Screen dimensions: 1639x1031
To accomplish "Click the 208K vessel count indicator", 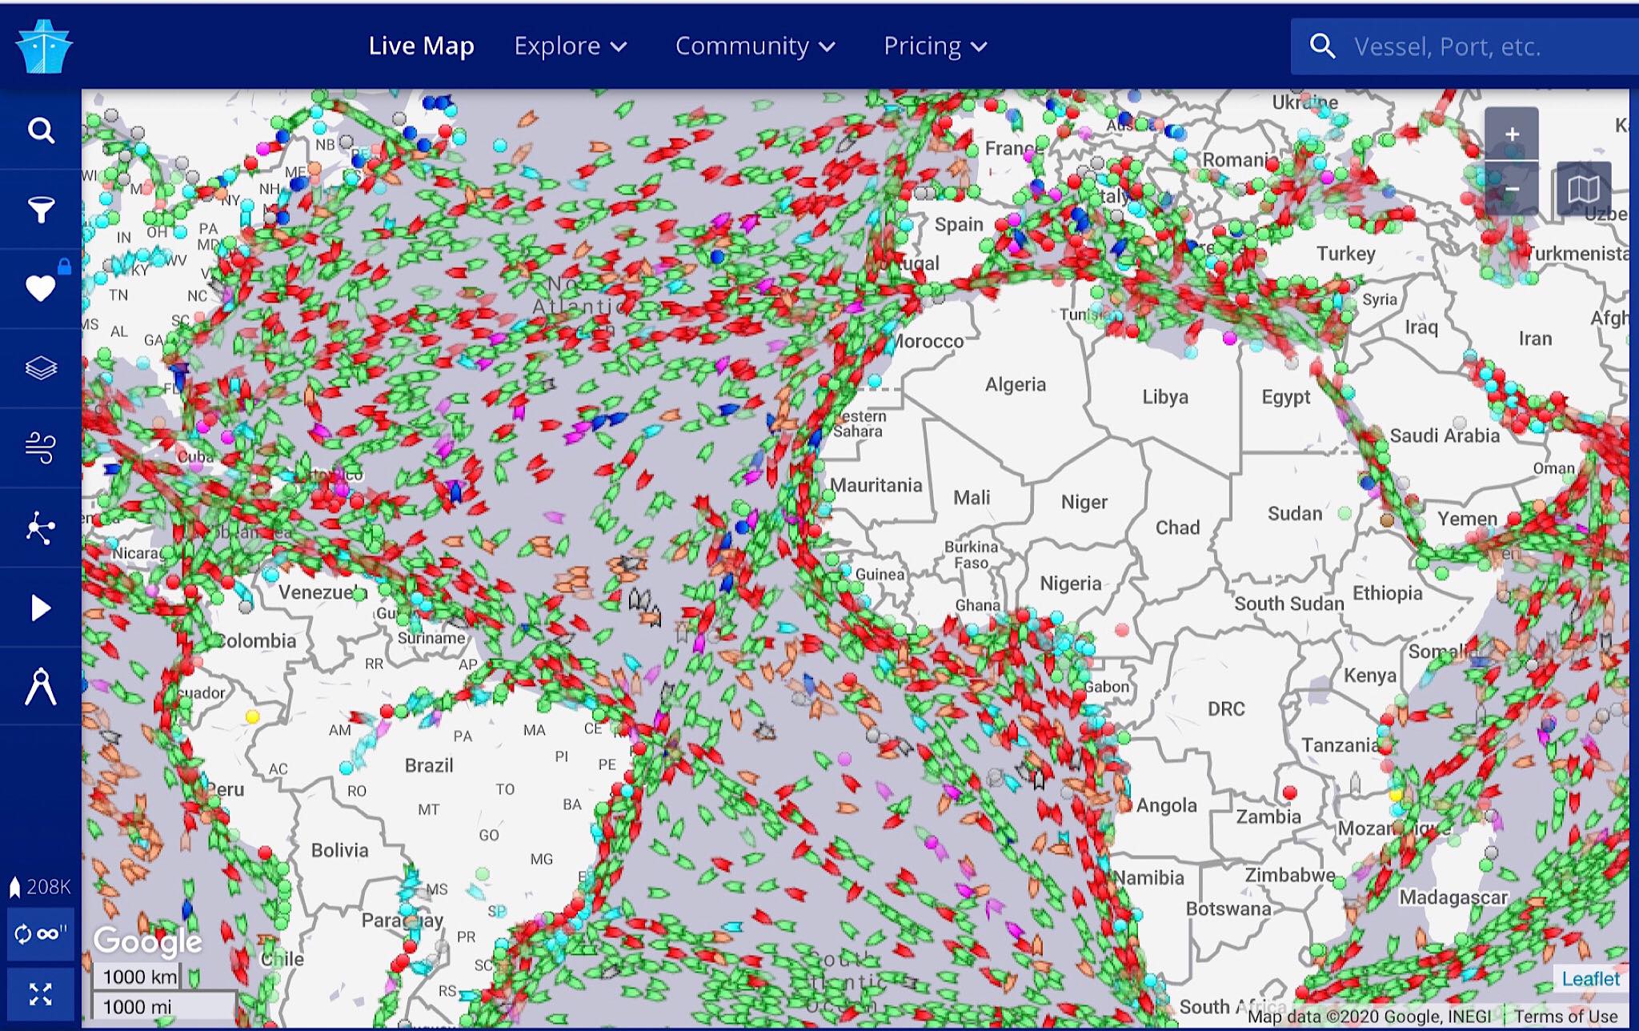I will 39,887.
